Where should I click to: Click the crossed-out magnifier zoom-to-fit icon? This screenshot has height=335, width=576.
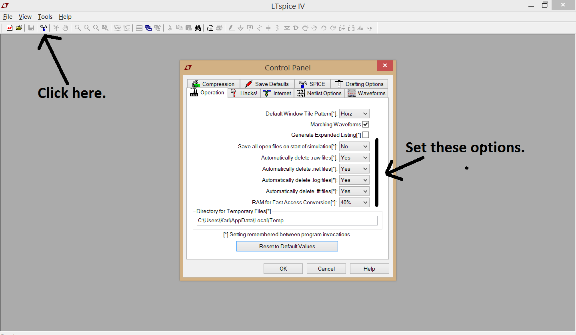105,28
